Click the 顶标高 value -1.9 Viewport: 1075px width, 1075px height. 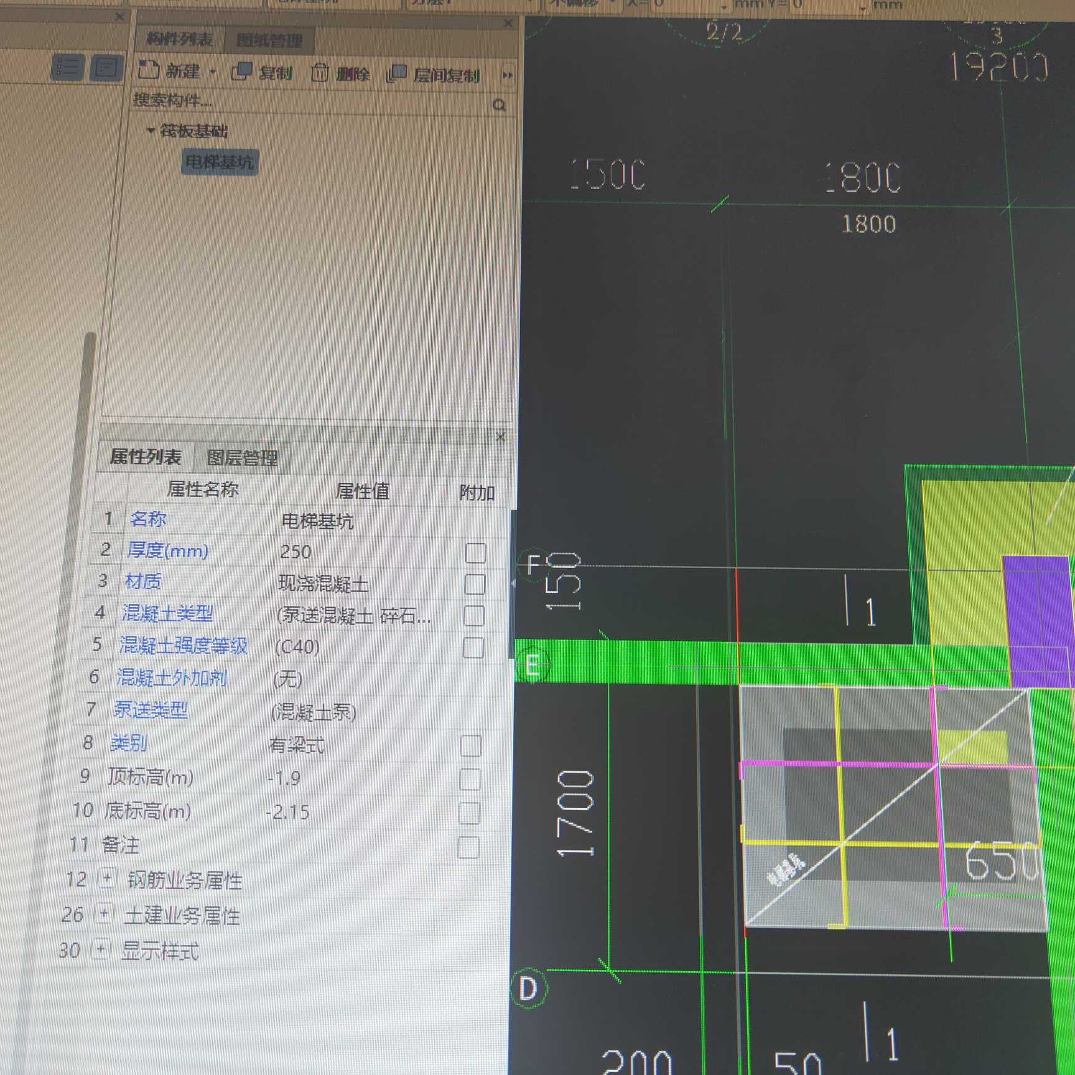[x=284, y=778]
